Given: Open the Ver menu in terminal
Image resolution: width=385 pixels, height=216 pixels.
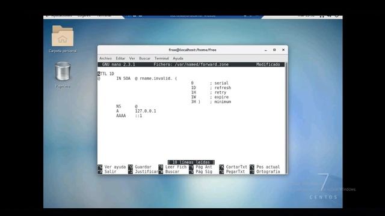Looking at the screenshot, I should point(132,58).
